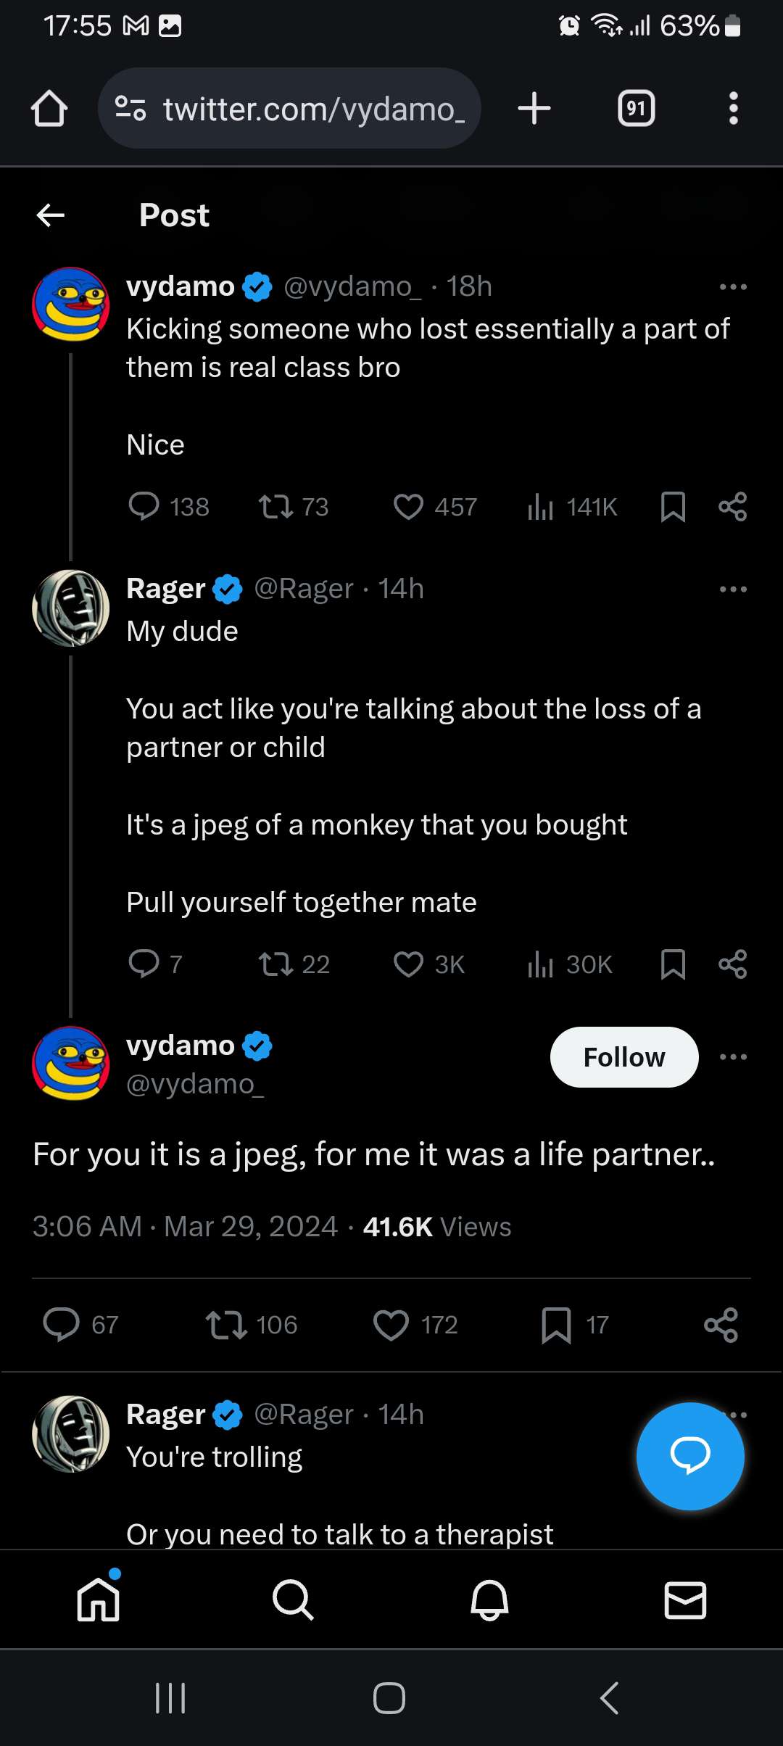783x1746 pixels.
Task: Open the browser tab switcher showing 91
Action: point(636,109)
